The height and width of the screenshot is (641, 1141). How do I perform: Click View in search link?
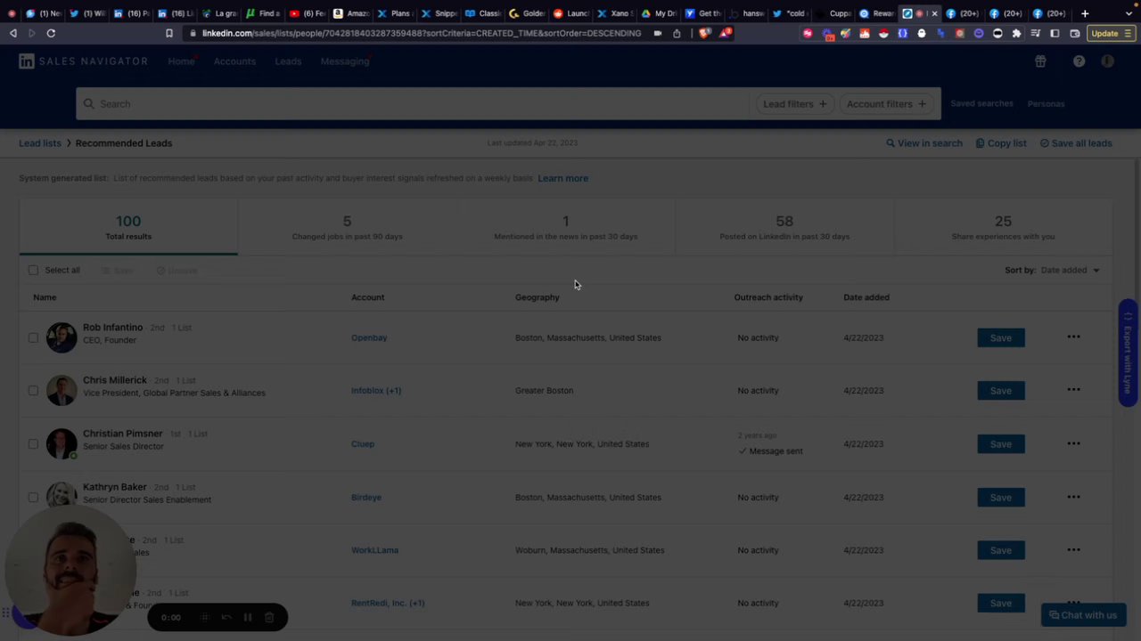pos(924,143)
